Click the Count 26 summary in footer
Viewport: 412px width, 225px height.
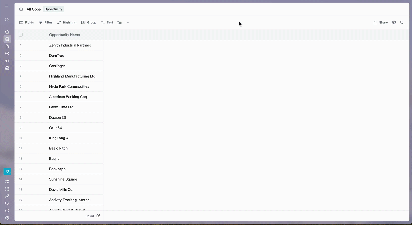[93, 216]
